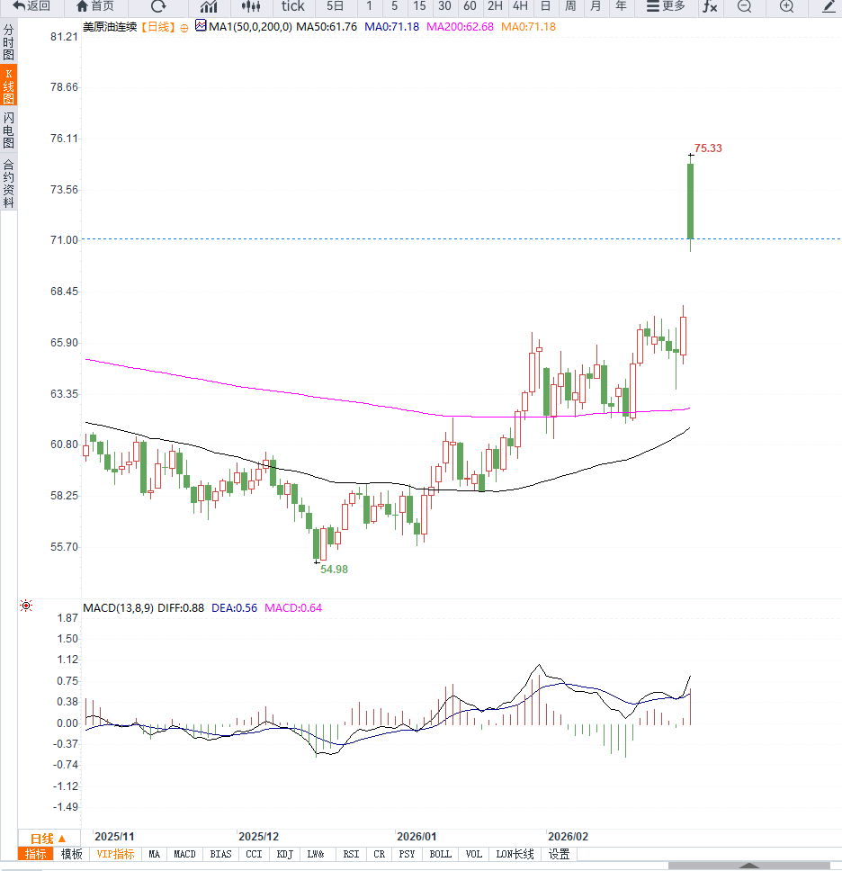Select the CCI indicator button
Image resolution: width=842 pixels, height=871 pixels.
tap(254, 854)
